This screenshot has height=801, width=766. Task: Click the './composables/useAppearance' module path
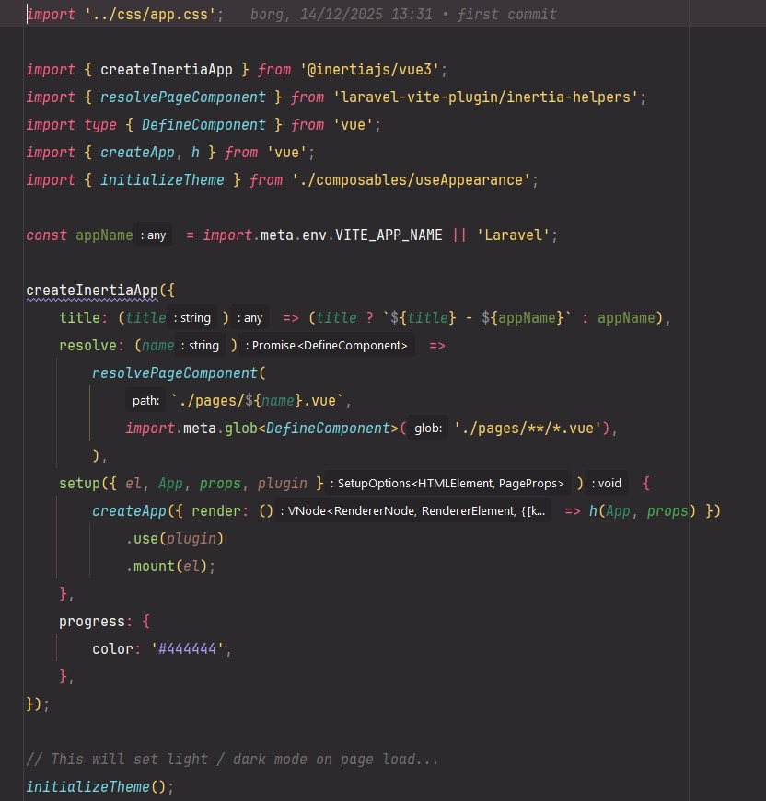tap(412, 180)
